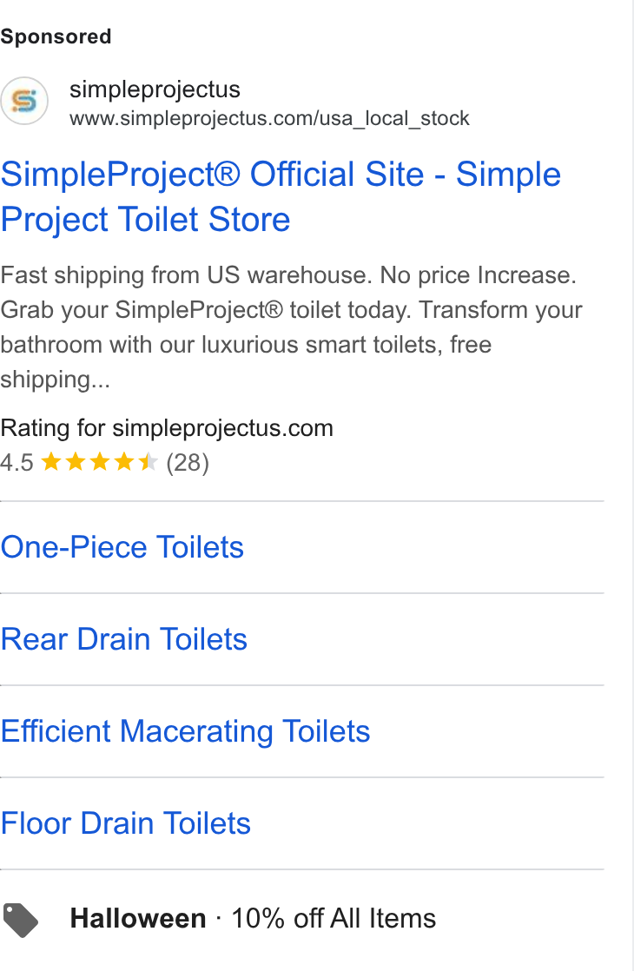This screenshot has height=971, width=634.
Task: Click the Sponsored label
Action: 56,36
